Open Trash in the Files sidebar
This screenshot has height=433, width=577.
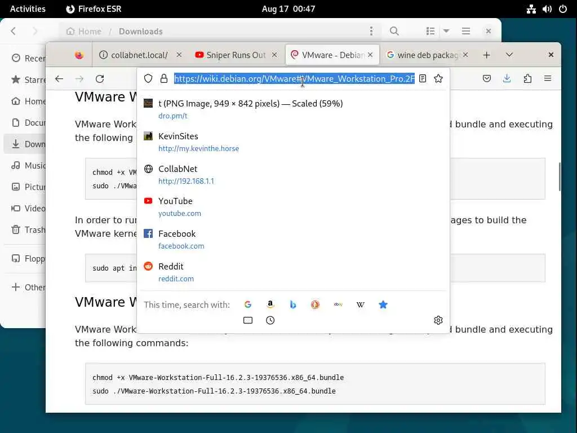26,230
